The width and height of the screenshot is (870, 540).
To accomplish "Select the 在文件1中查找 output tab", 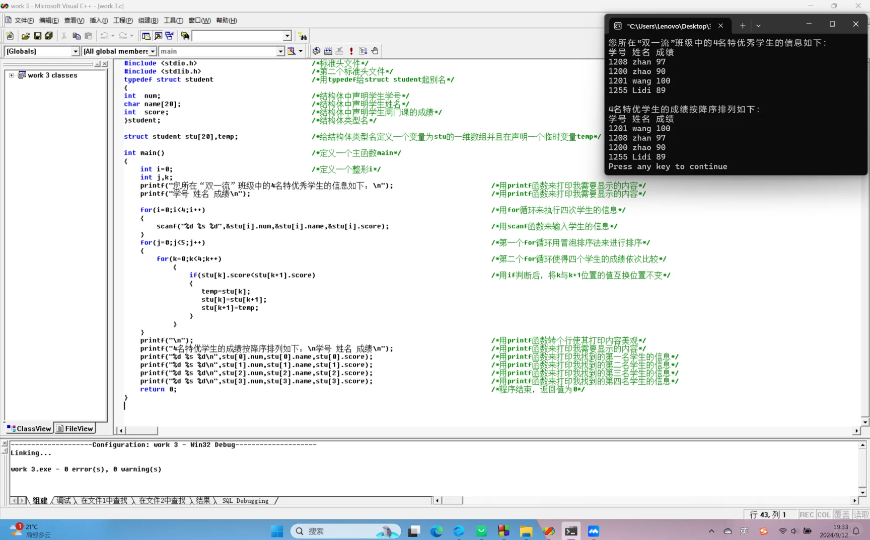I will click(x=104, y=501).
